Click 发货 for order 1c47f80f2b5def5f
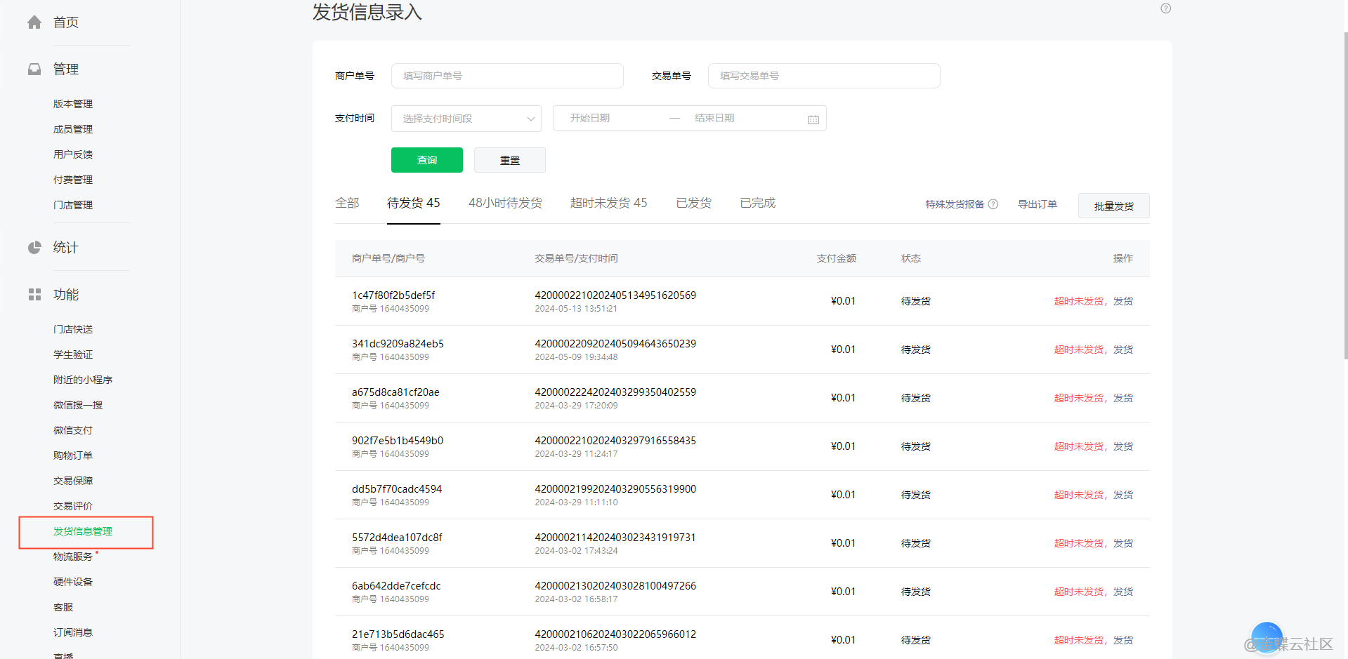The height and width of the screenshot is (659, 1348). click(x=1123, y=301)
